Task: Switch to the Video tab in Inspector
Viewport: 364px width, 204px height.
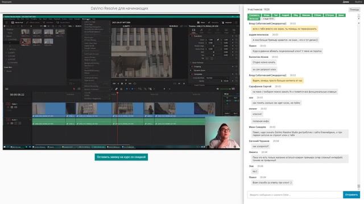Action: coord(193,31)
